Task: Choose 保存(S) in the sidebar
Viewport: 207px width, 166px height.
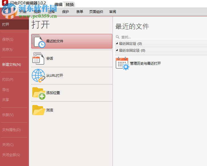Action: [x=8, y=40]
